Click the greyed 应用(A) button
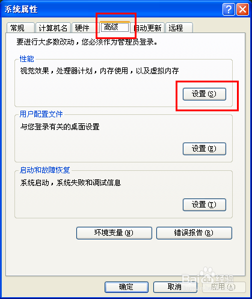 [224, 287]
